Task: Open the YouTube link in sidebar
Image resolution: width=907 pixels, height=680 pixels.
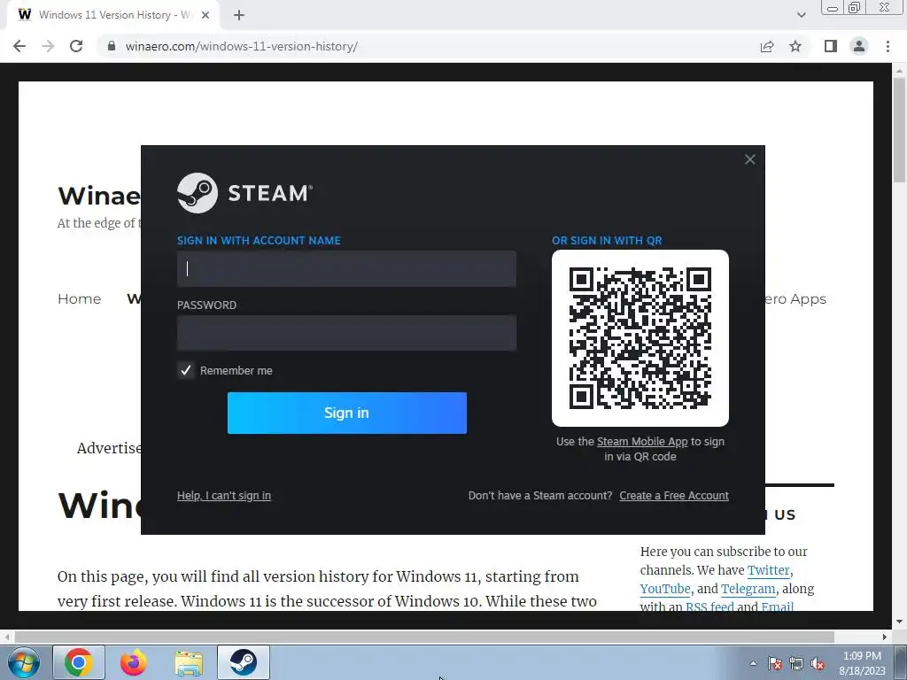Action: (x=665, y=589)
